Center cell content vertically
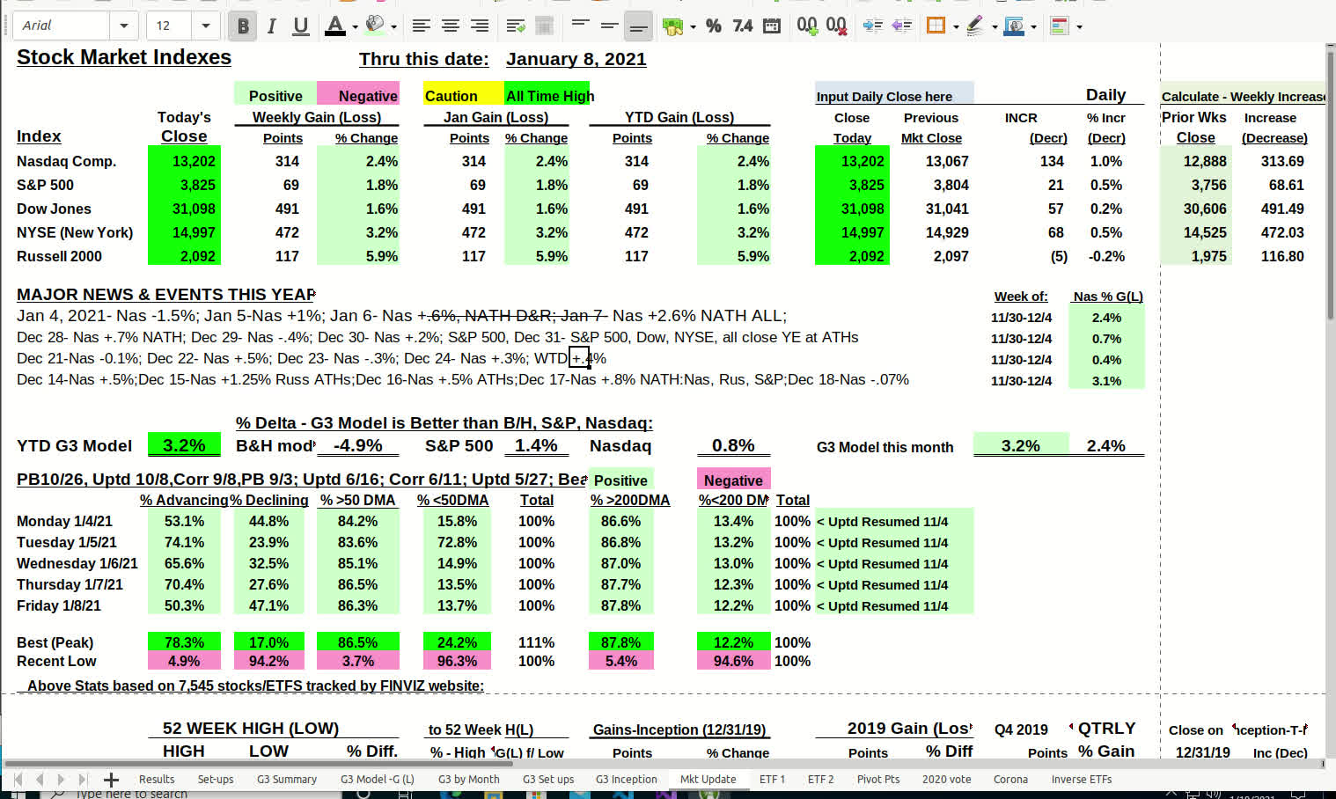 [609, 26]
